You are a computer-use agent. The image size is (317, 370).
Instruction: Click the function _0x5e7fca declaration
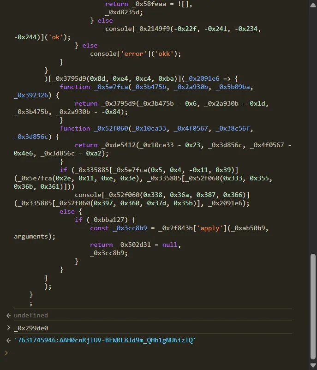pyautogui.click(x=156, y=87)
